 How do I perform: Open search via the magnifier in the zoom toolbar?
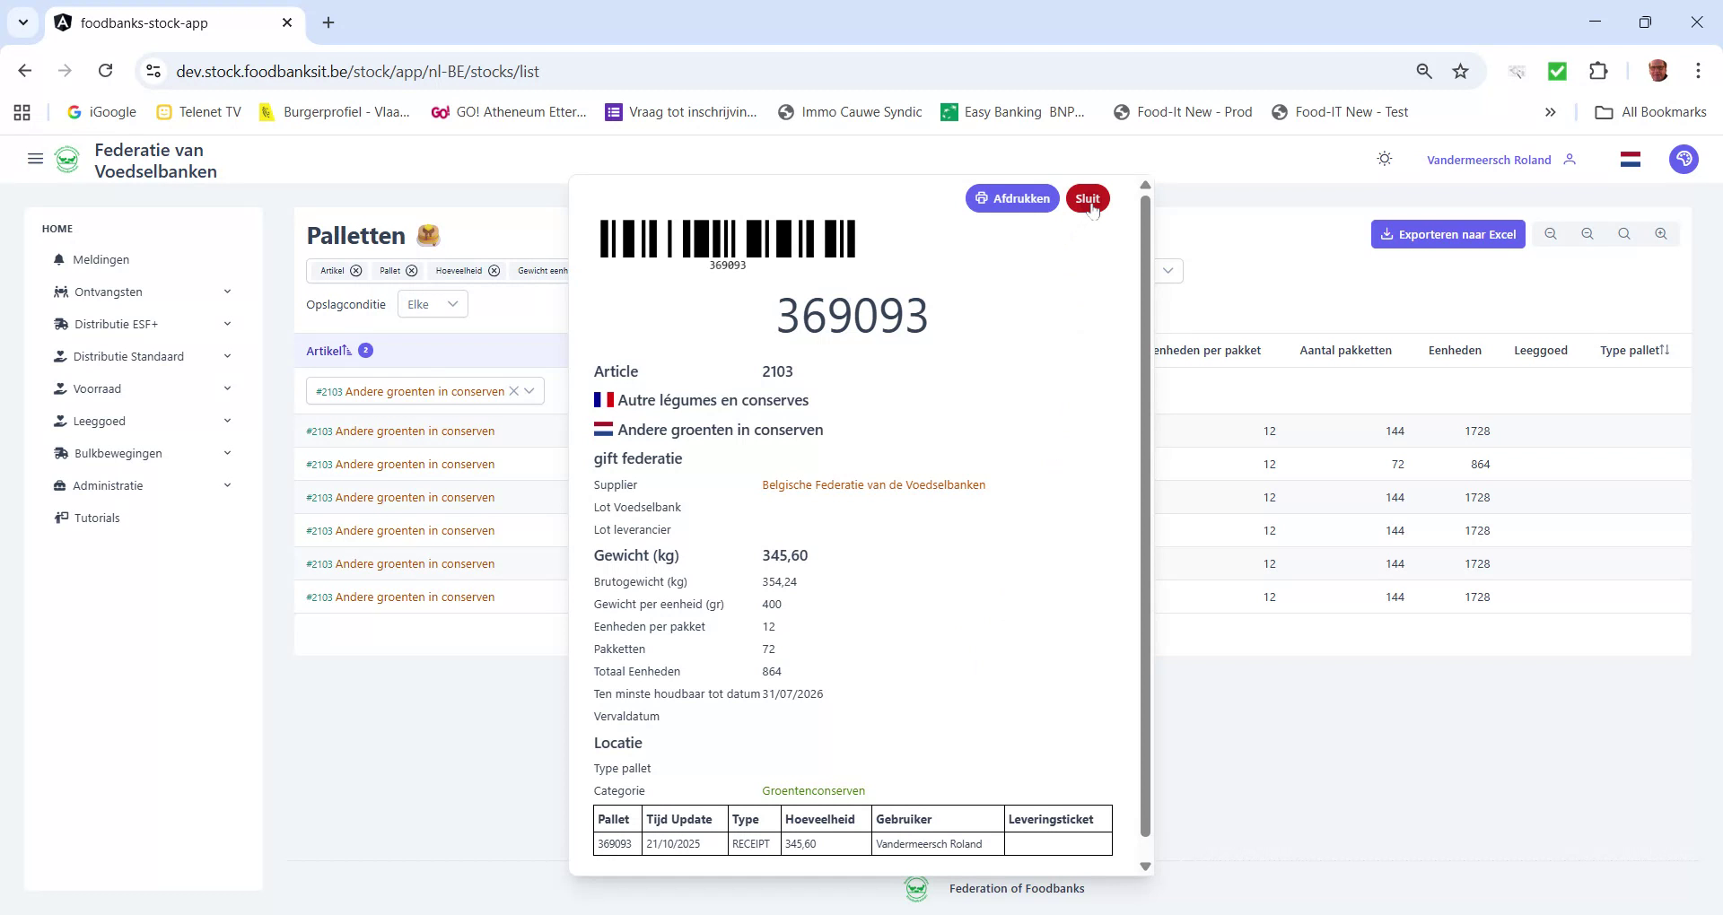tap(1624, 233)
